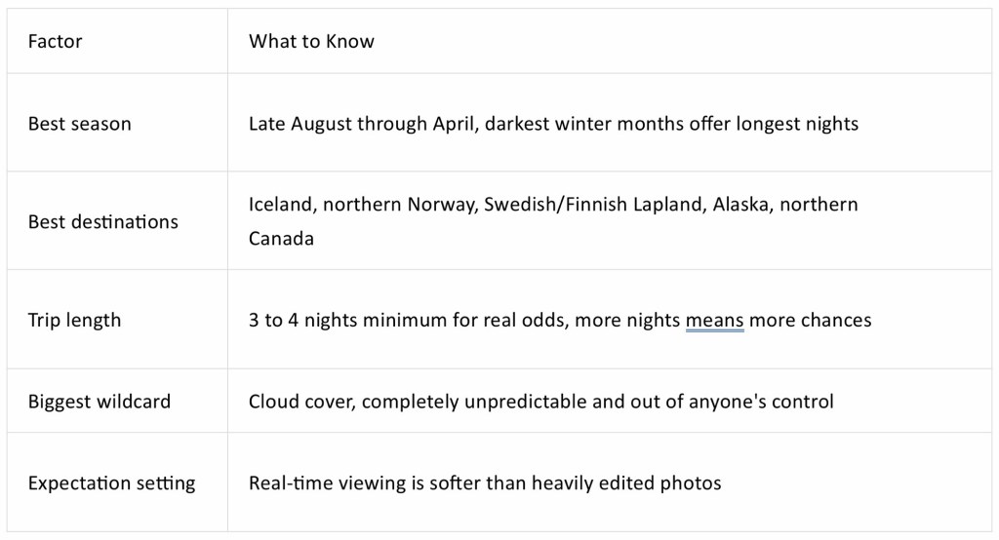Click the 'Cloud cover' text
Screen dimensions: 999x540
tap(300, 402)
